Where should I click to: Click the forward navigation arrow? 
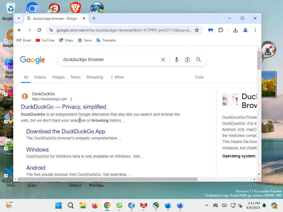[29, 30]
